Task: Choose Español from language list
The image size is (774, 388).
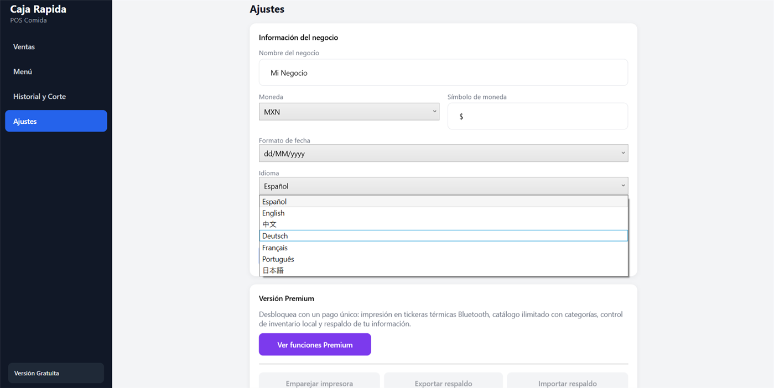Action: coord(444,202)
